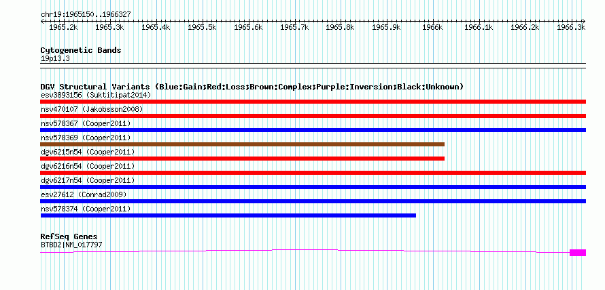Click the 1966.3k ruler tick label
Image resolution: width=605 pixels, height=290 pixels.
click(x=571, y=27)
